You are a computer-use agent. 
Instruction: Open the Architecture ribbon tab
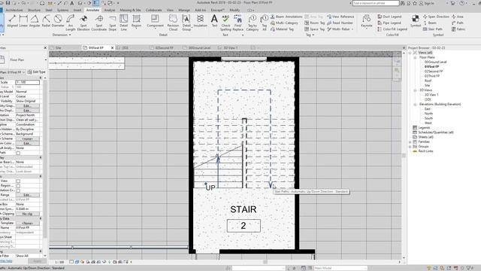14,10
